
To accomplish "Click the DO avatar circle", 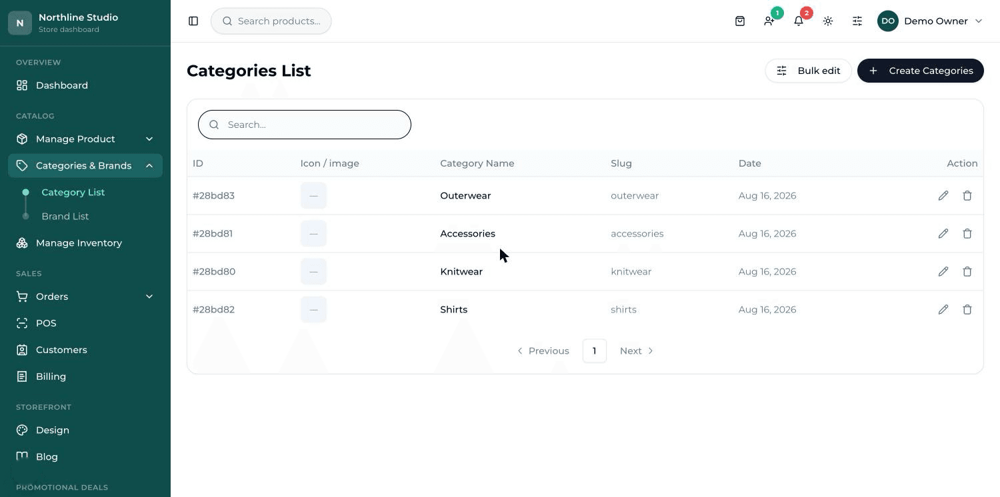I will (888, 21).
